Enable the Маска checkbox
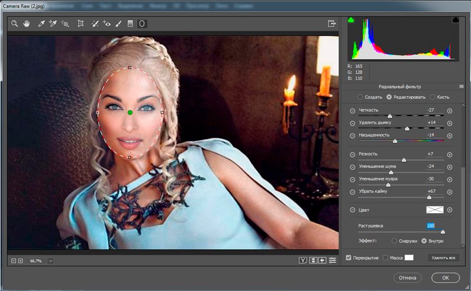 tap(386, 257)
